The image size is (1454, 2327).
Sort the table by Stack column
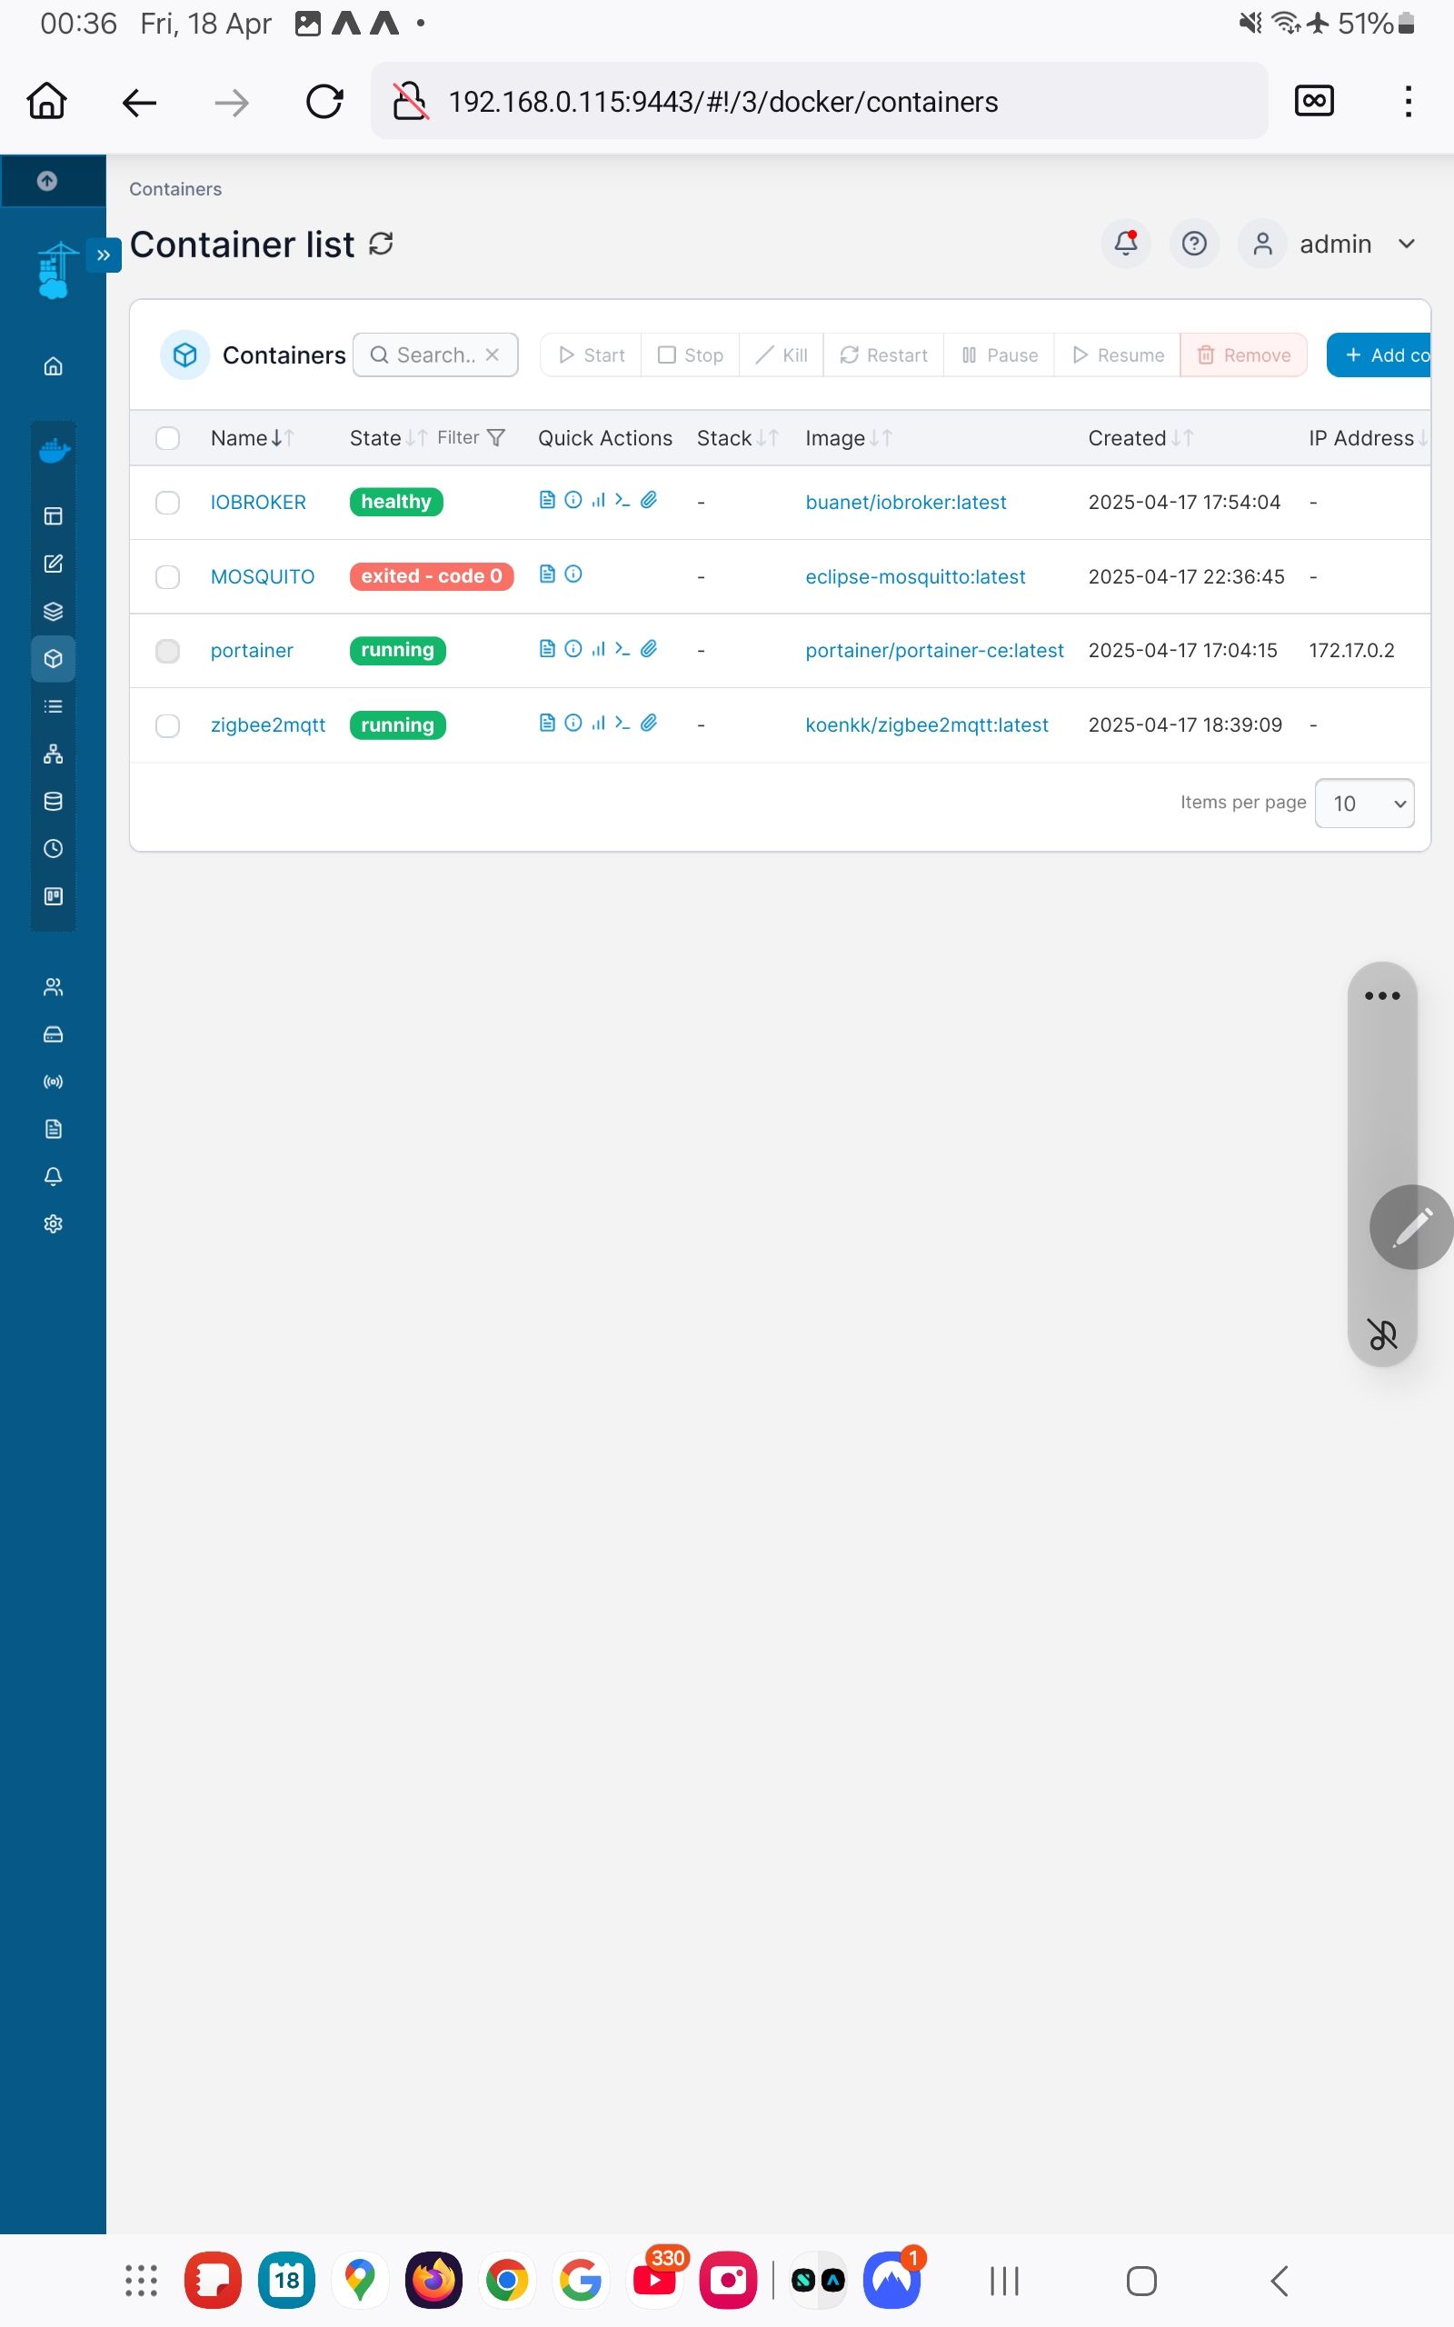[x=737, y=438]
